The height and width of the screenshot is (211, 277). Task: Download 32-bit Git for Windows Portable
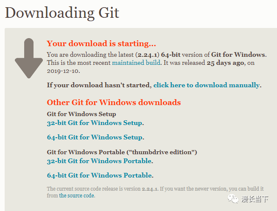click(99, 161)
